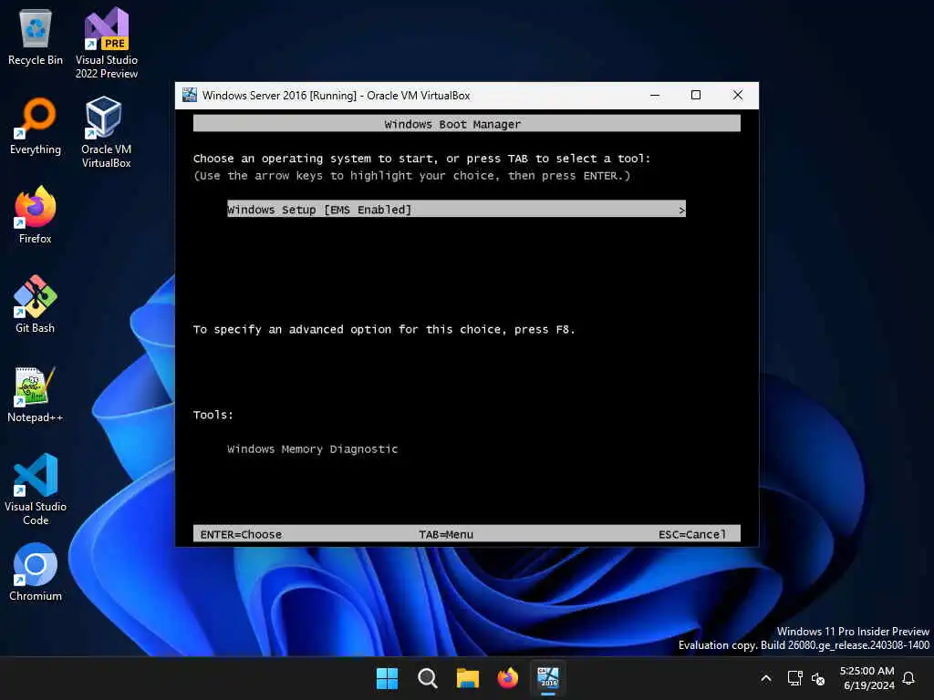This screenshot has width=934, height=700.
Task: Select the Notepad++ desktop icon
Action: pos(36,394)
